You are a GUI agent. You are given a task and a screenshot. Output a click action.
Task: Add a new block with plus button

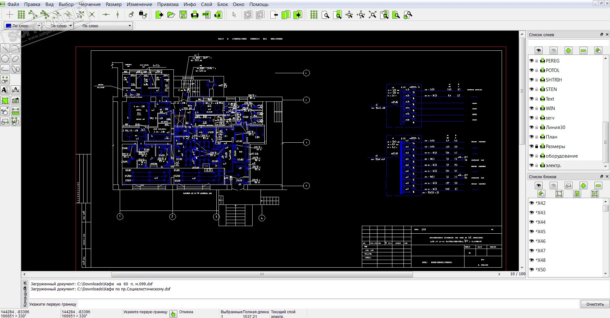click(583, 185)
